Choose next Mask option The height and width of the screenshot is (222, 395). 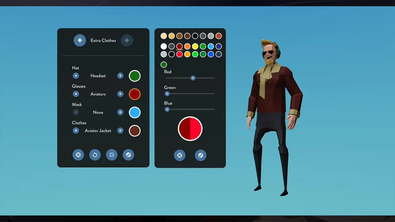click(x=120, y=112)
